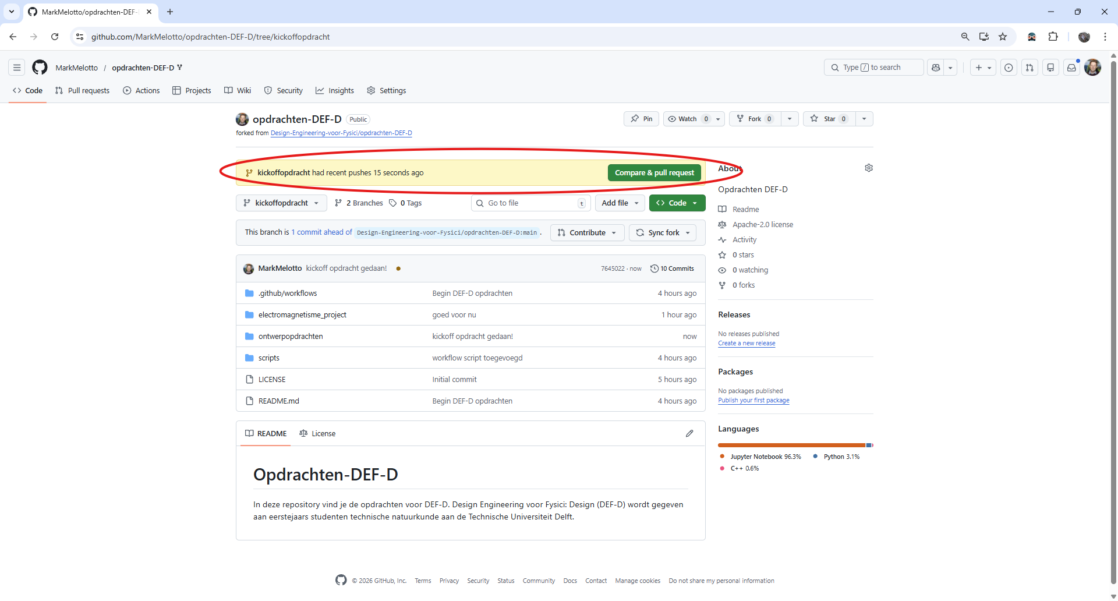Switch to the Insights tab
This screenshot has height=601, width=1118.
coord(335,90)
